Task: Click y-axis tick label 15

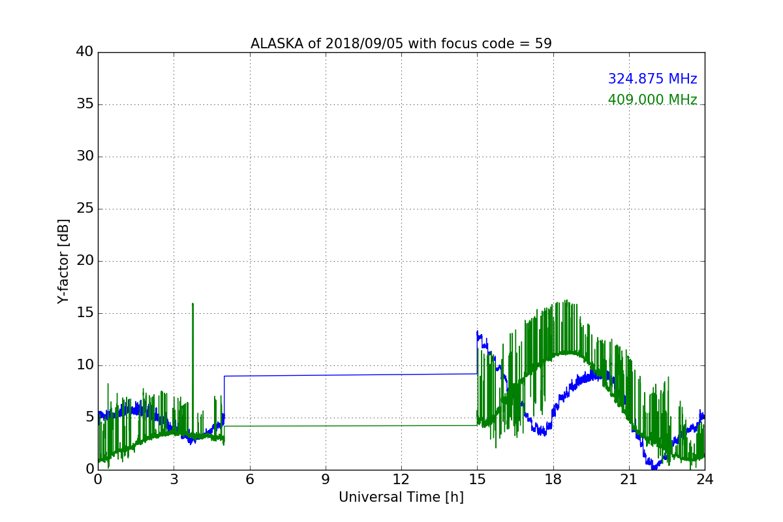Action: click(84, 313)
